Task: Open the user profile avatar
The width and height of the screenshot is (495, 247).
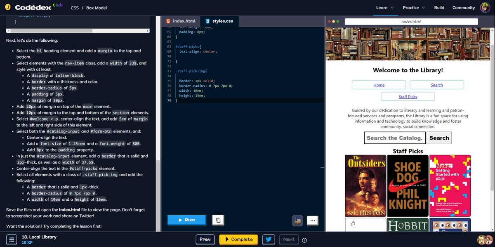Action: [x=486, y=7]
